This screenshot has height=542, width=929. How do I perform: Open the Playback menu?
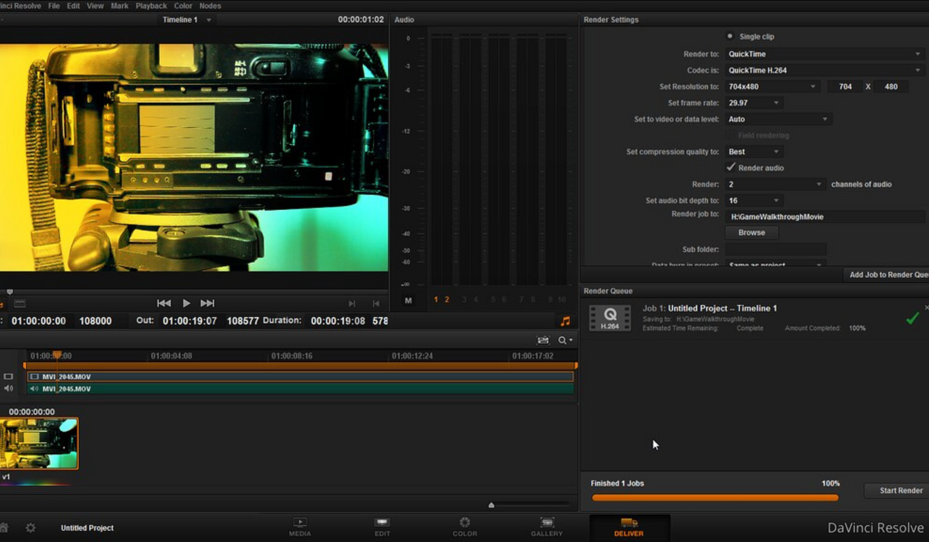151,5
